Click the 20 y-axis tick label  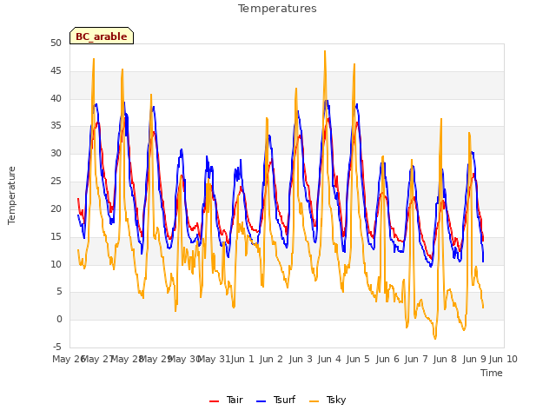(56, 208)
